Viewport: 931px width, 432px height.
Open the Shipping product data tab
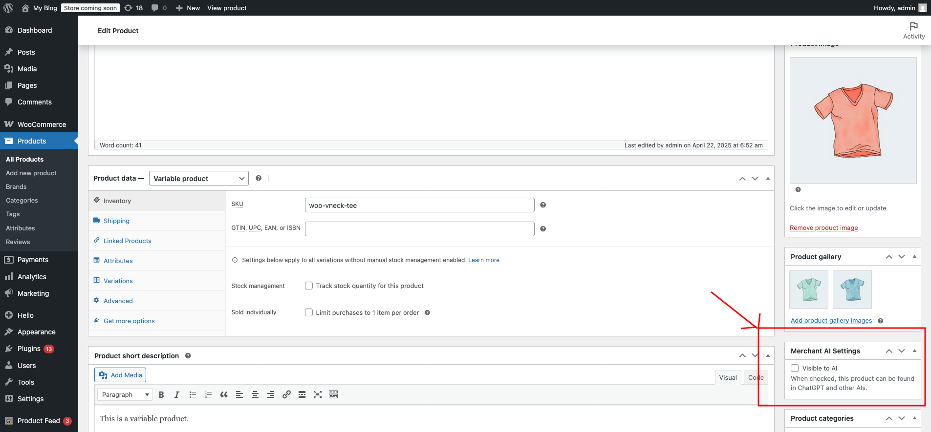116,221
